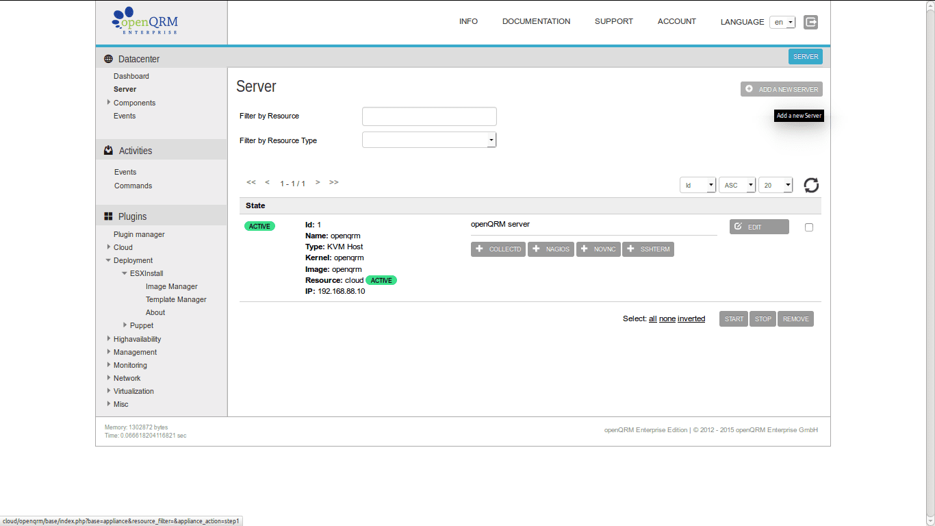
Task: Go to previous page with < link
Action: point(267,182)
